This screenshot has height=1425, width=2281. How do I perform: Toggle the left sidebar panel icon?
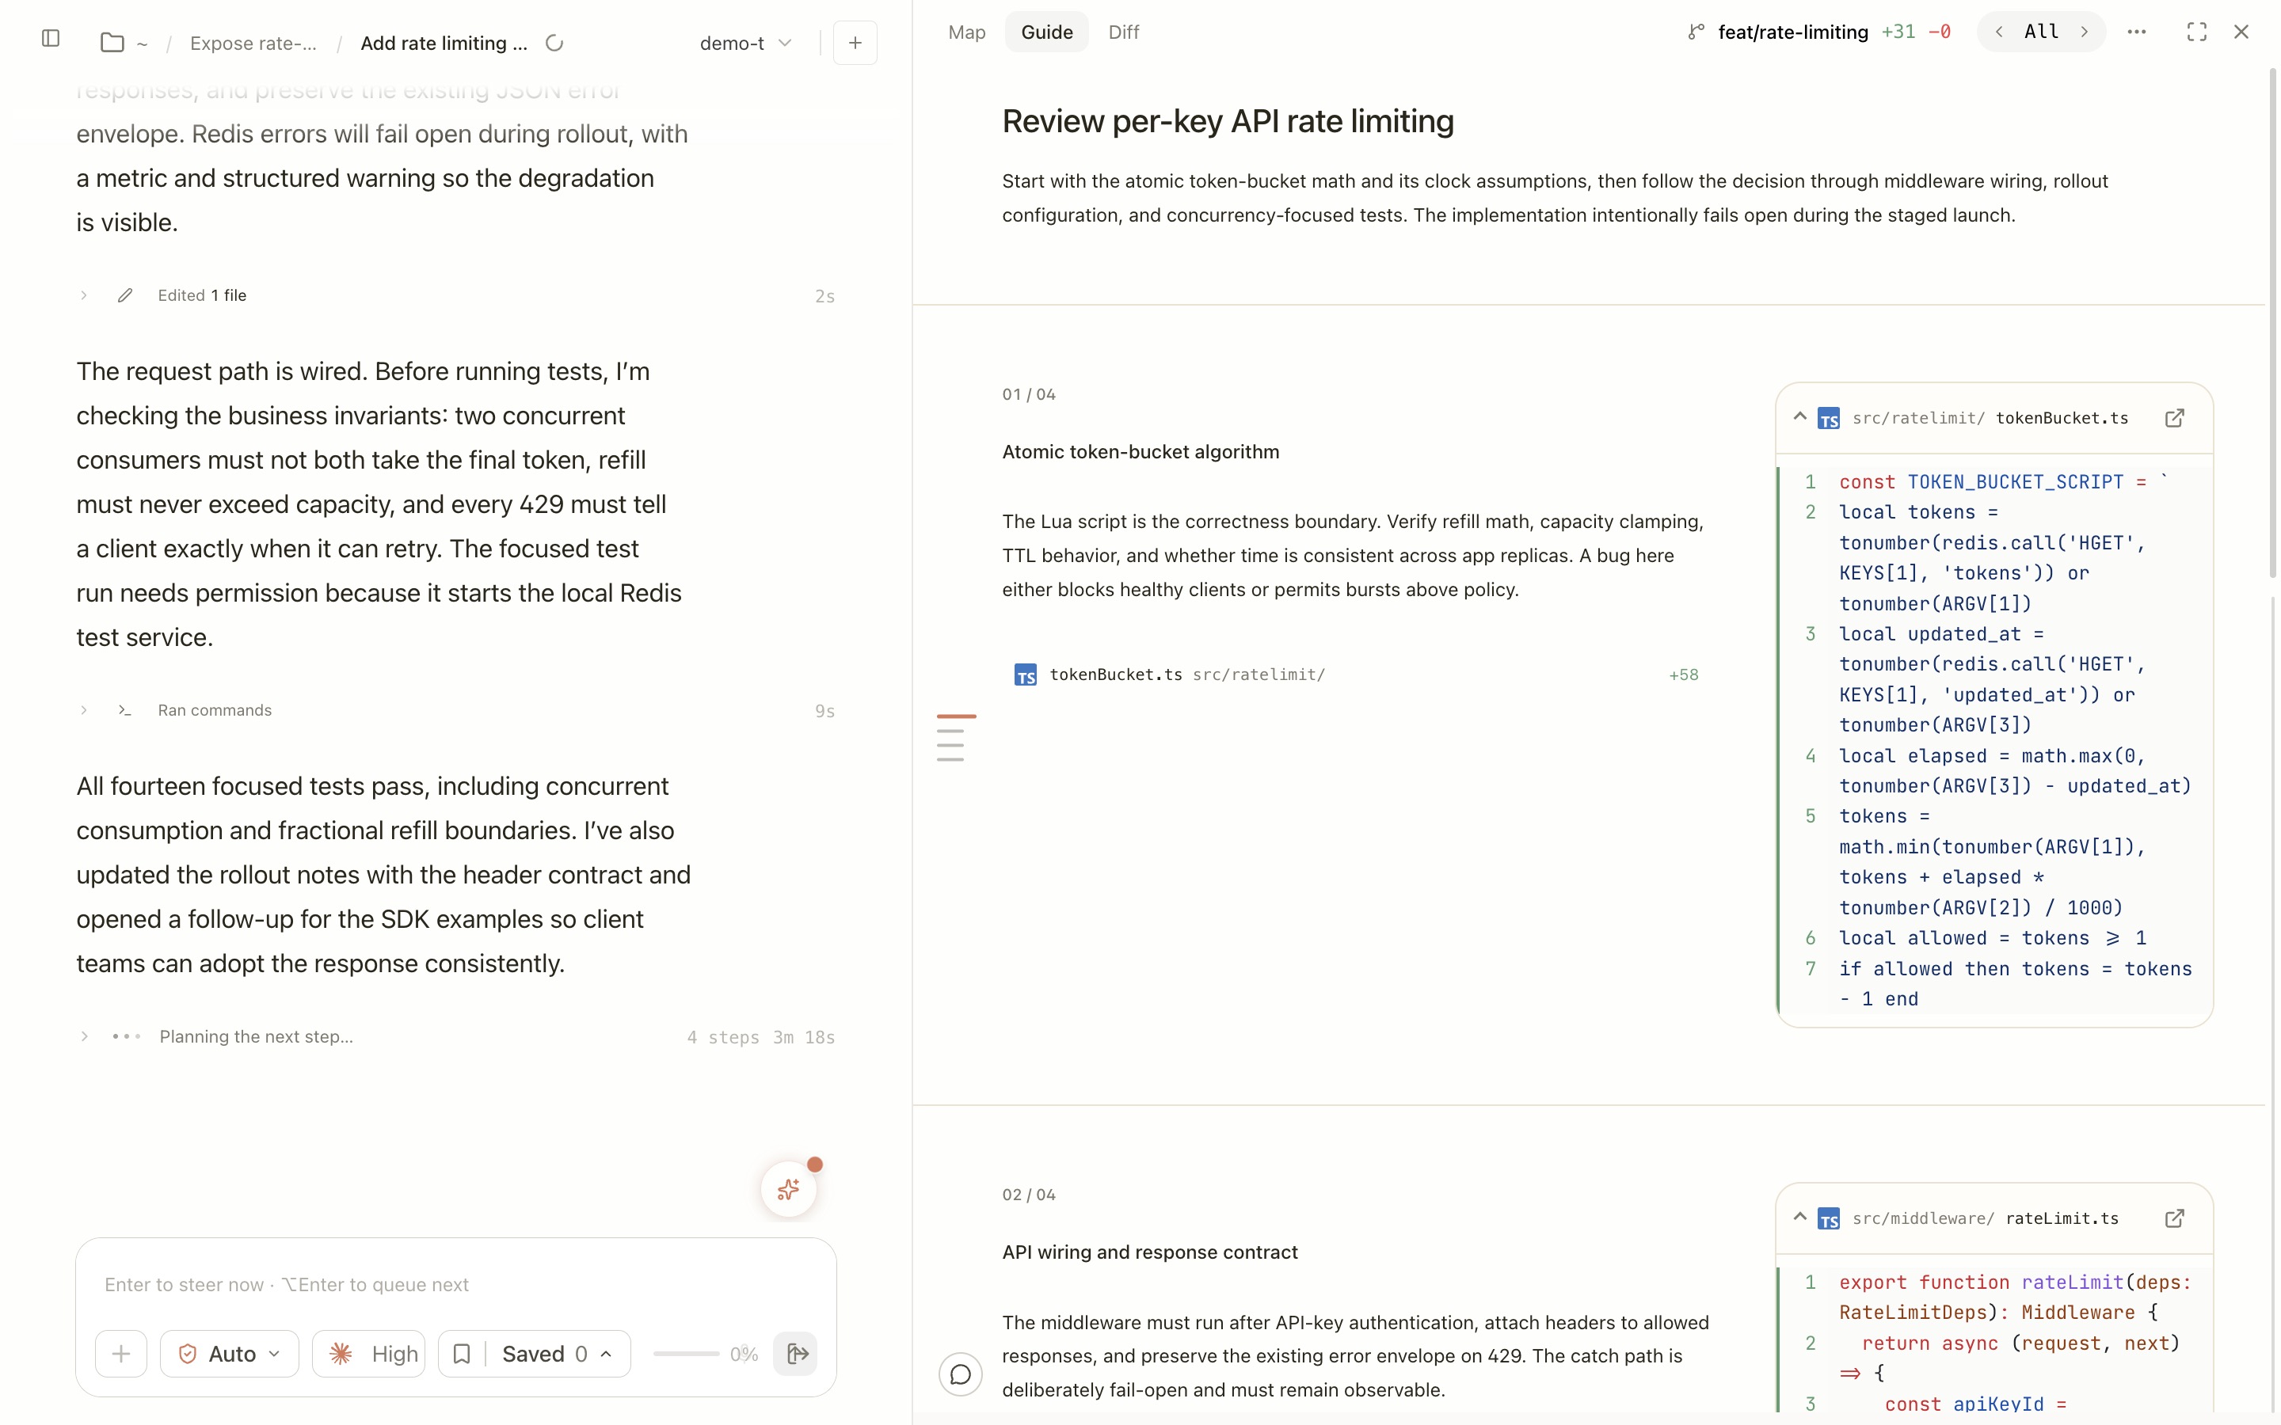pos(51,38)
